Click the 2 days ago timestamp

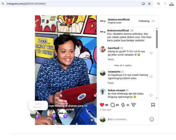coord(105,110)
